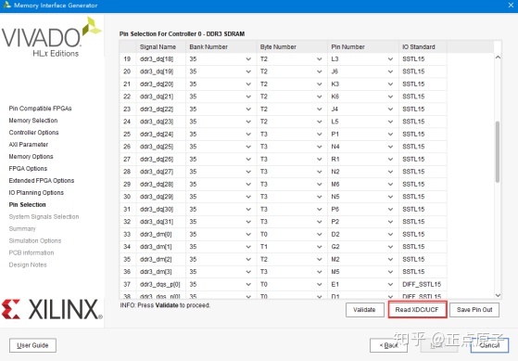The image size is (518, 361).
Task: Open Memory Selection step
Action: tap(33, 121)
